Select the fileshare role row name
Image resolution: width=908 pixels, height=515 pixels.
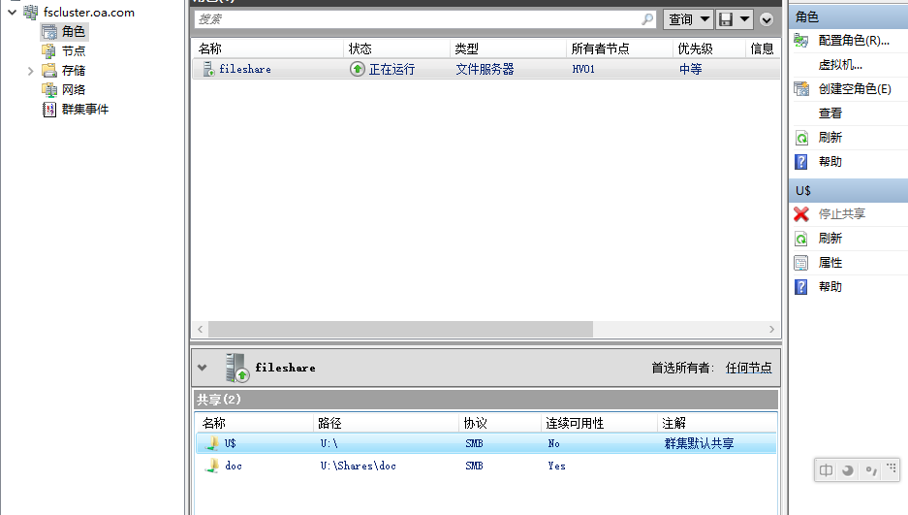[x=245, y=69]
